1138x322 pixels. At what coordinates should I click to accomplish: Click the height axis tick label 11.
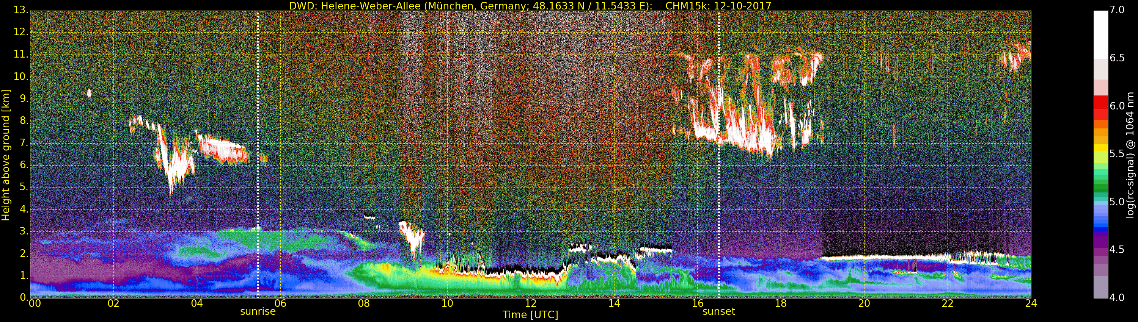pos(21,55)
